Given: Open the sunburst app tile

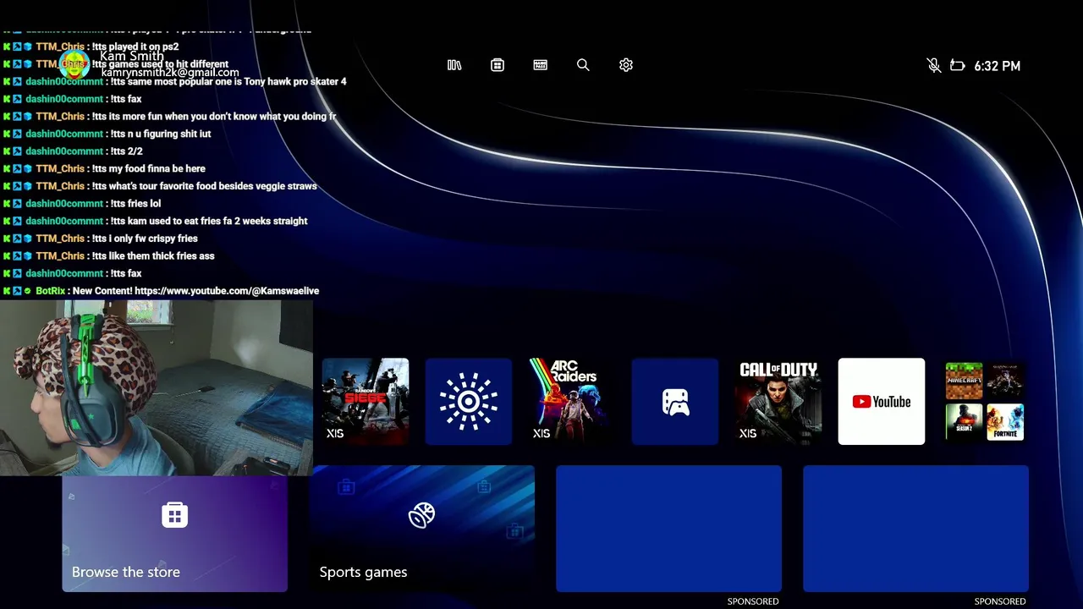Looking at the screenshot, I should tap(469, 402).
